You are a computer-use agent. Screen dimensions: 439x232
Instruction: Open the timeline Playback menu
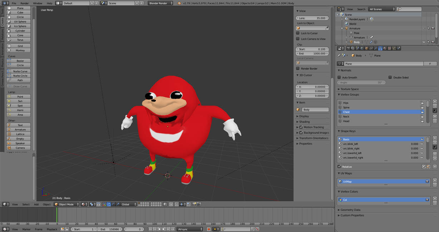point(52,229)
